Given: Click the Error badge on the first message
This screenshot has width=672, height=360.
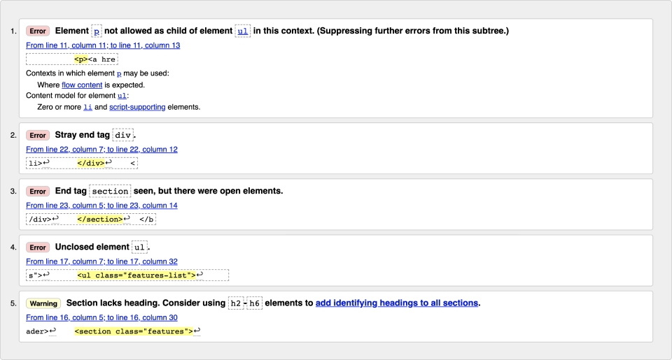Looking at the screenshot, I should point(38,31).
